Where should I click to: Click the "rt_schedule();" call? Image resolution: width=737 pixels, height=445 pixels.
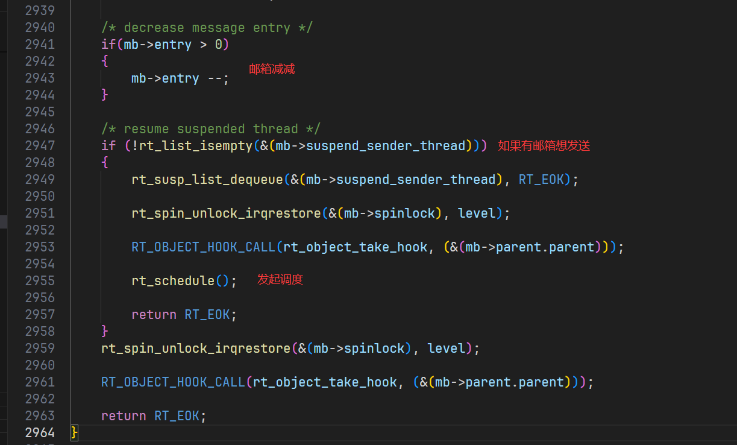pos(184,281)
